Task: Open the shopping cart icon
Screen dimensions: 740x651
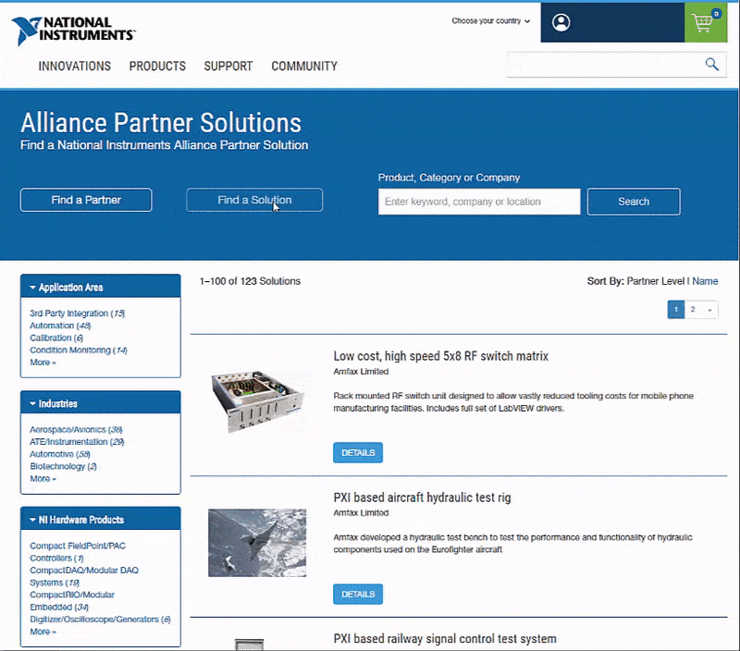Action: [704, 23]
